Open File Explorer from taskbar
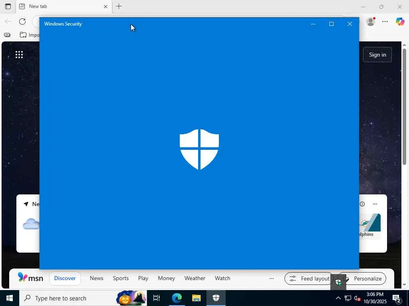Viewport: 409px width, 306px height. click(197, 298)
